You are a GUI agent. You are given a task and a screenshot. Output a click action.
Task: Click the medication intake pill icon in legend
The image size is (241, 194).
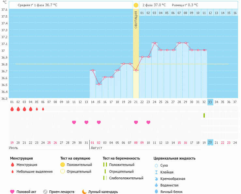(x=45, y=192)
